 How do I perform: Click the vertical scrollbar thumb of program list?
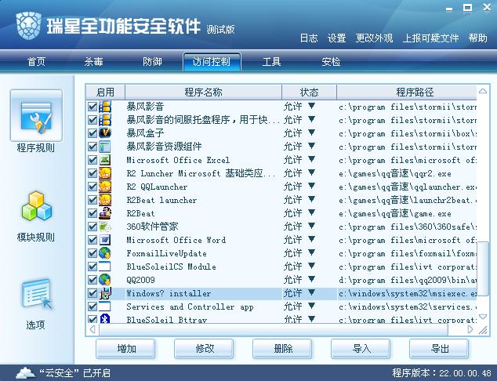pyautogui.click(x=483, y=268)
